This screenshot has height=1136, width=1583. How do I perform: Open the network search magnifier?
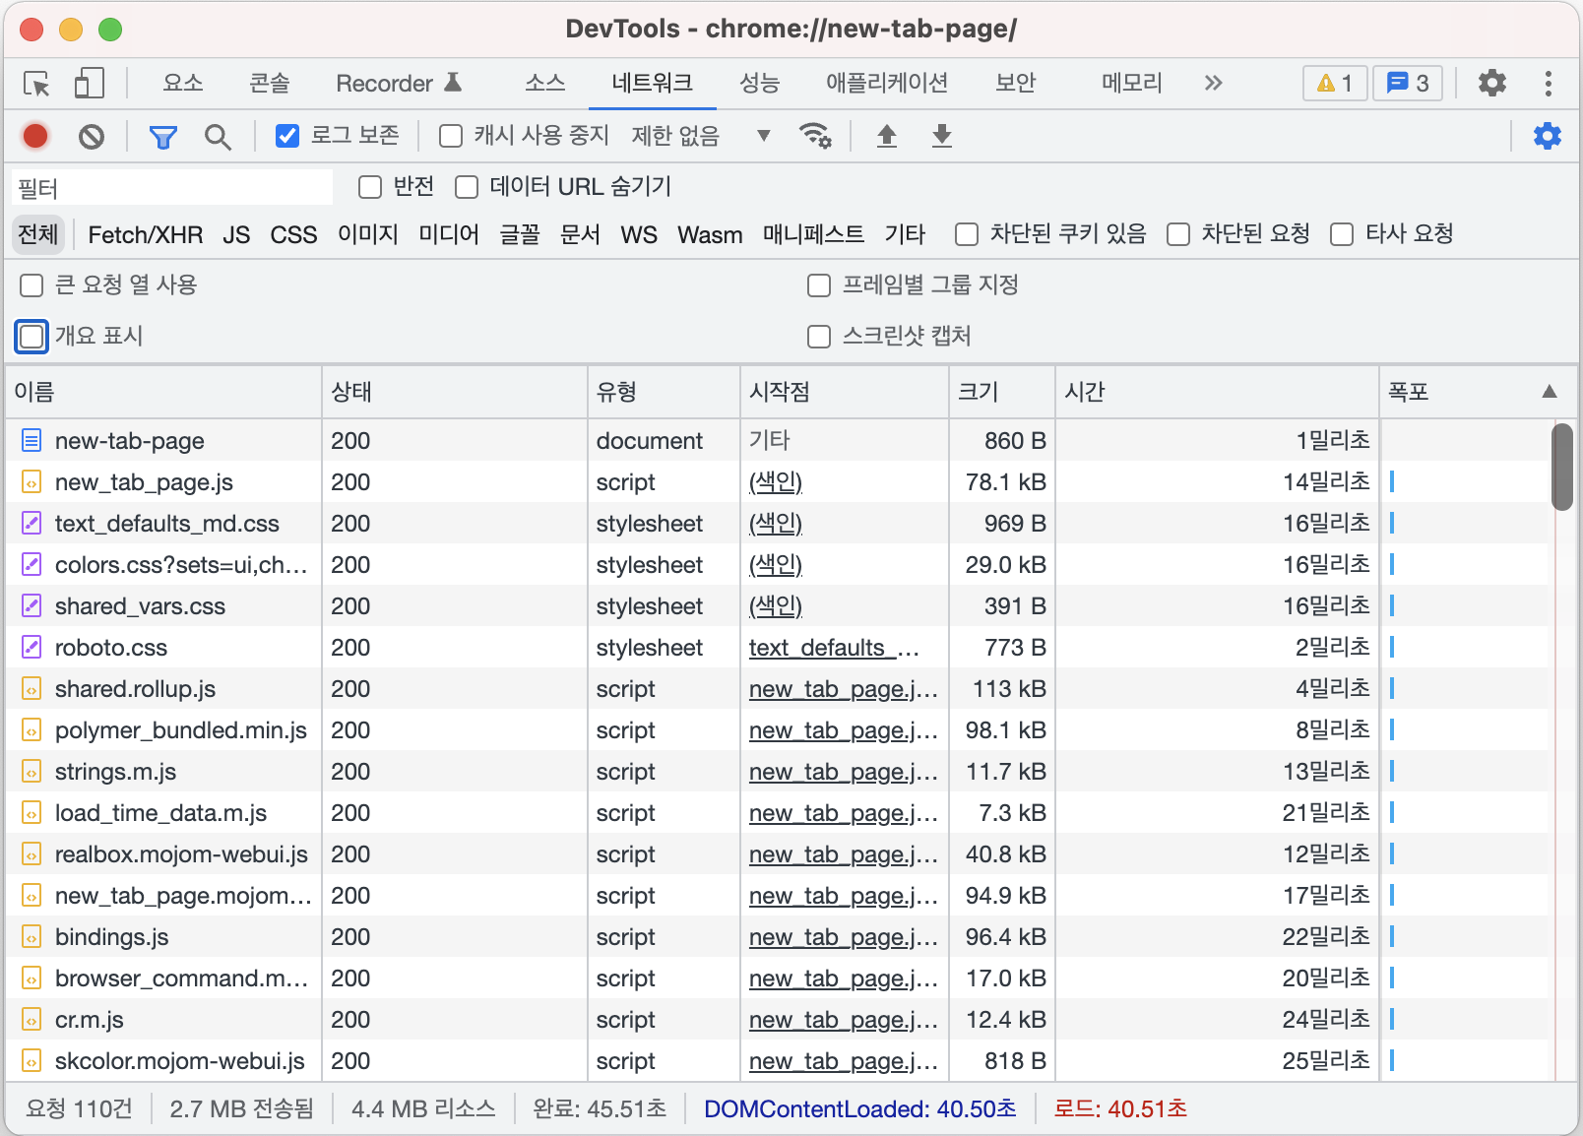218,136
